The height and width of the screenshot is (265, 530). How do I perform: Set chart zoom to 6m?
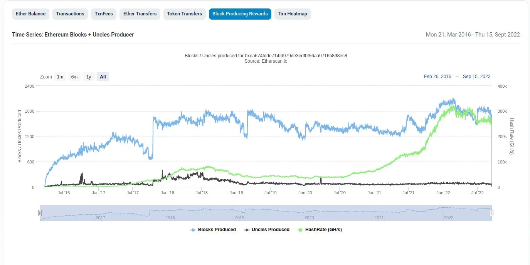pos(74,77)
